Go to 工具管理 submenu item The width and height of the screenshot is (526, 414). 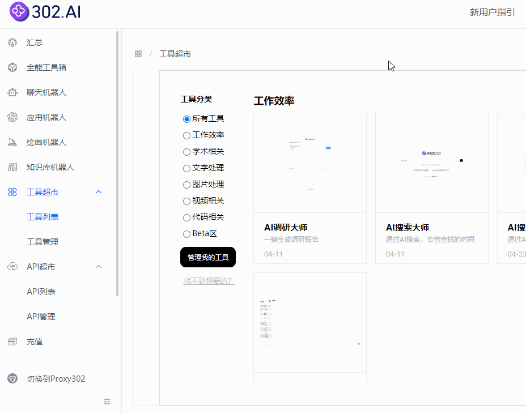pos(43,242)
